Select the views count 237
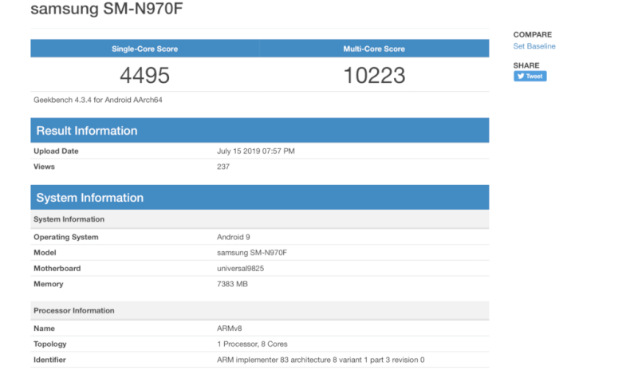Screen dimensions: 638x370 (x=223, y=167)
